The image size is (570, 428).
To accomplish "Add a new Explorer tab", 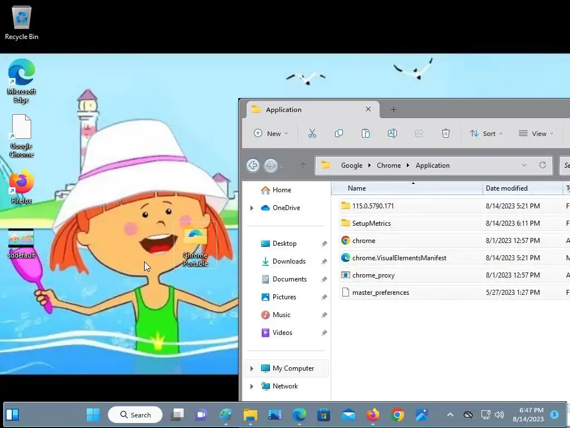I will 394,110.
